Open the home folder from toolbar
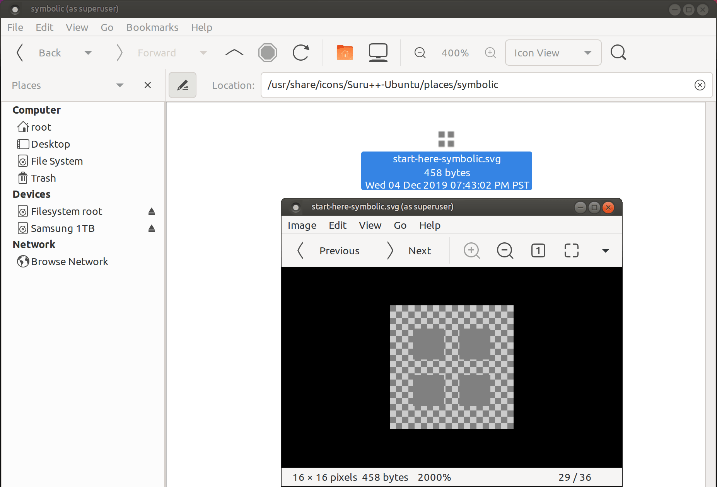 345,53
